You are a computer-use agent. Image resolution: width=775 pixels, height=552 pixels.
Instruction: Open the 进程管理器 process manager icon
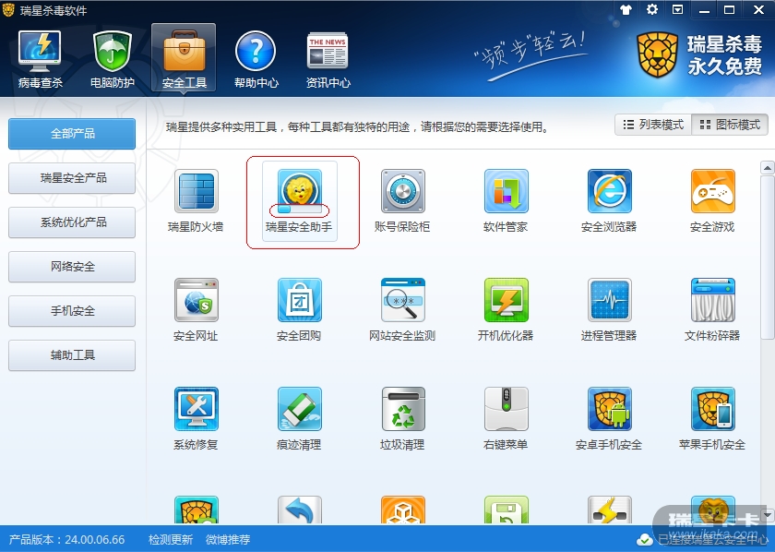tap(610, 300)
